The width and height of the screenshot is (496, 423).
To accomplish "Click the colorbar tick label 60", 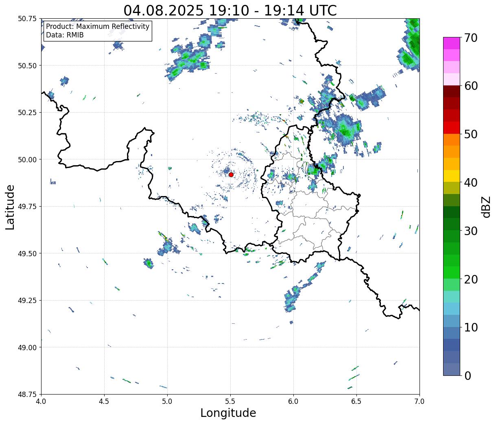I will 471,86.
